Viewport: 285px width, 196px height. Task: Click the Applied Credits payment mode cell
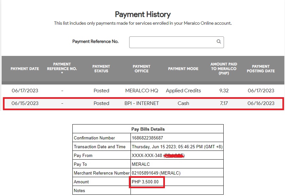pyautogui.click(x=183, y=91)
